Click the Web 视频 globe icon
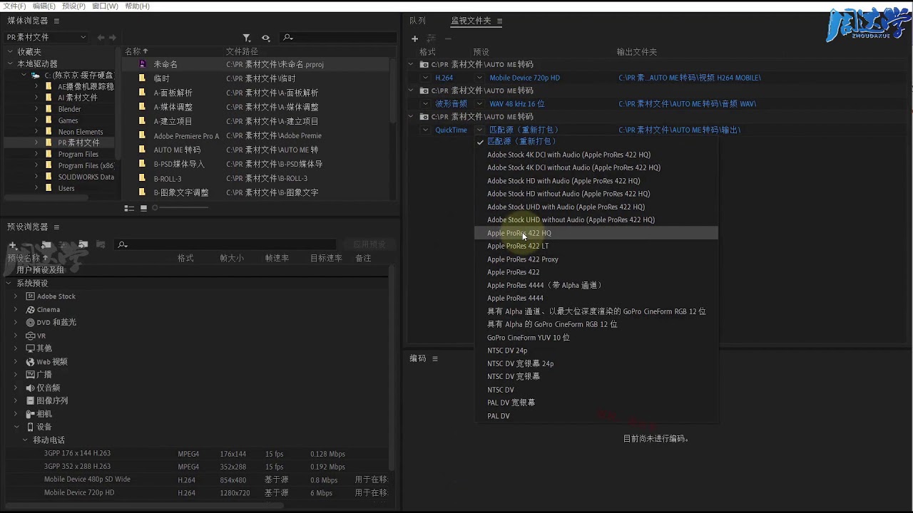Screen dimensions: 913x513 click(30, 362)
